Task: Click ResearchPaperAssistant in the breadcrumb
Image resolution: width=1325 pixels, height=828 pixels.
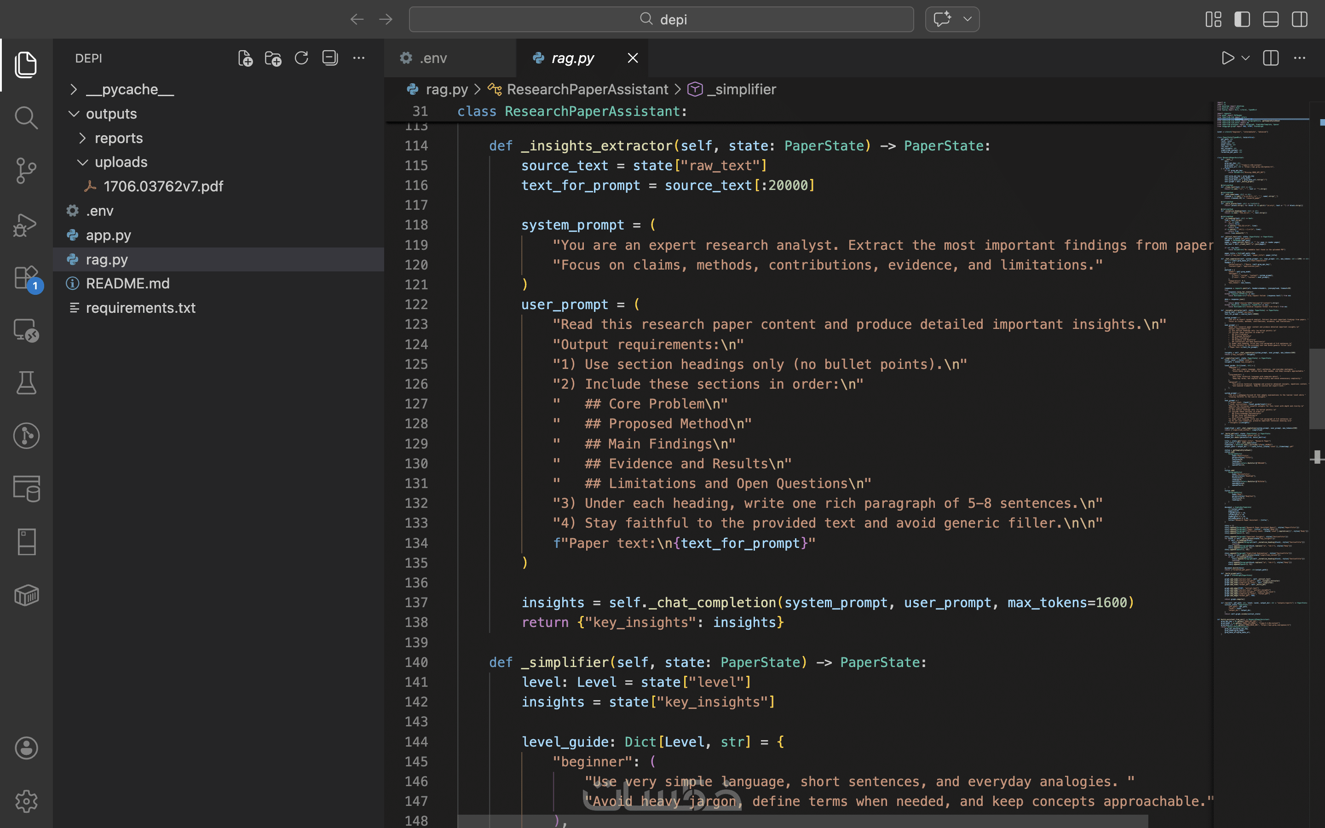Action: 587,89
